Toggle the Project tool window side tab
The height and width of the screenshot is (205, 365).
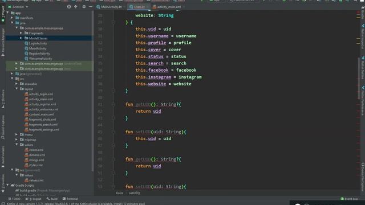point(3,14)
